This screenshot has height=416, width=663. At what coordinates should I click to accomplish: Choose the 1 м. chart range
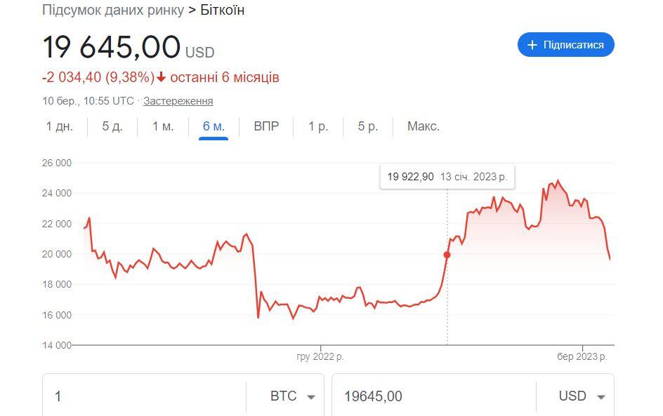pyautogui.click(x=163, y=126)
